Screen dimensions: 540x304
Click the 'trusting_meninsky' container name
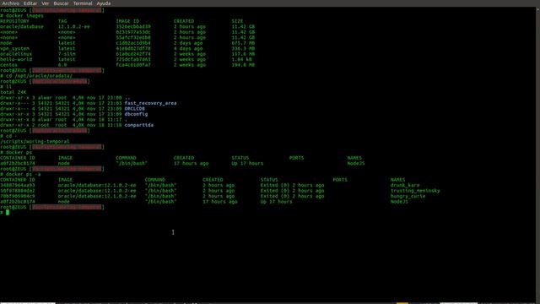[x=415, y=191]
